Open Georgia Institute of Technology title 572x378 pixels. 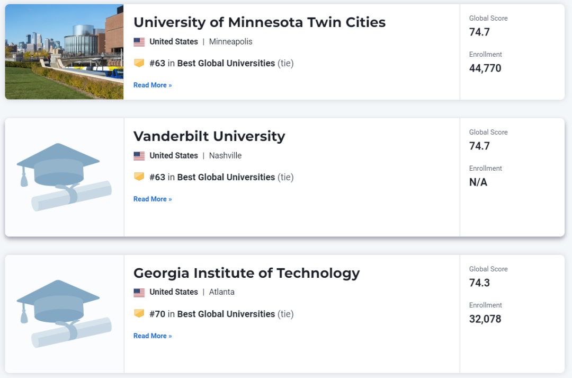[247, 273]
